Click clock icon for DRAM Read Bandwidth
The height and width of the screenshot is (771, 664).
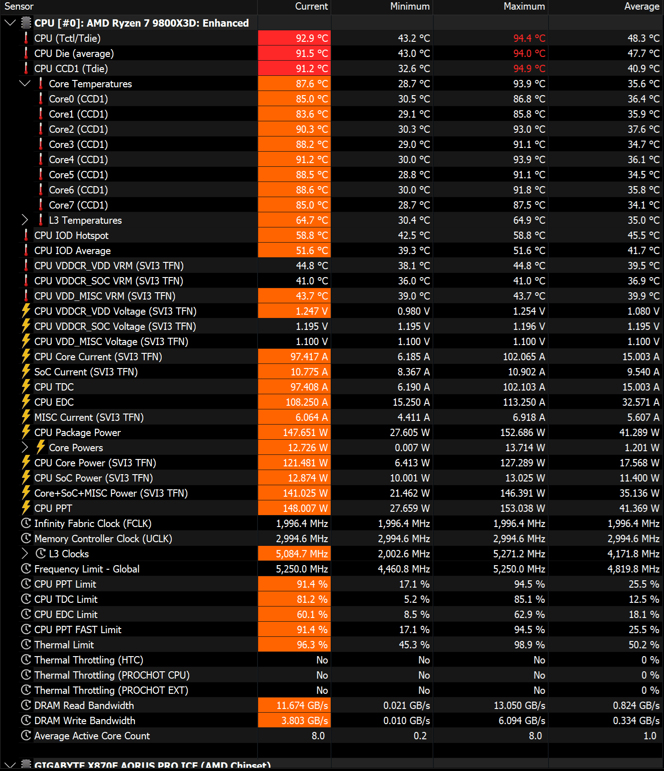(26, 705)
